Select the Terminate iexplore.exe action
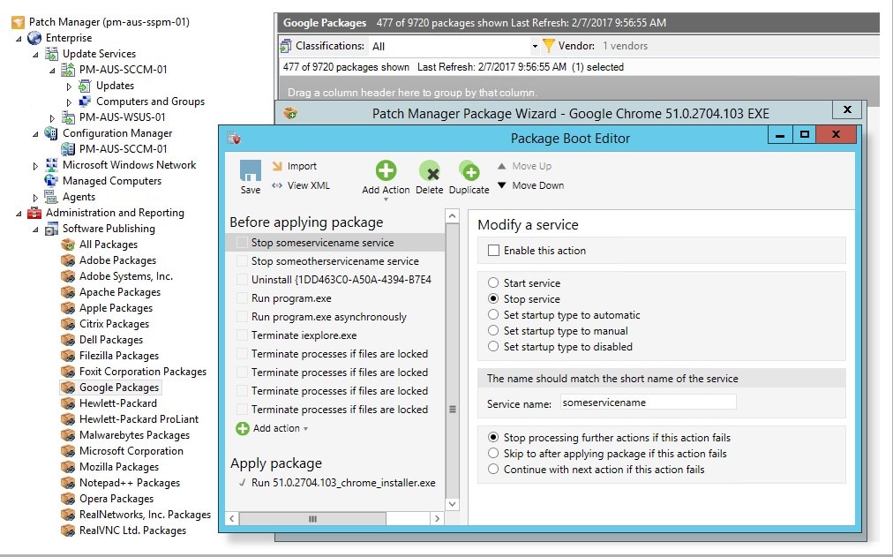This screenshot has height=557, width=893. pyautogui.click(x=304, y=335)
